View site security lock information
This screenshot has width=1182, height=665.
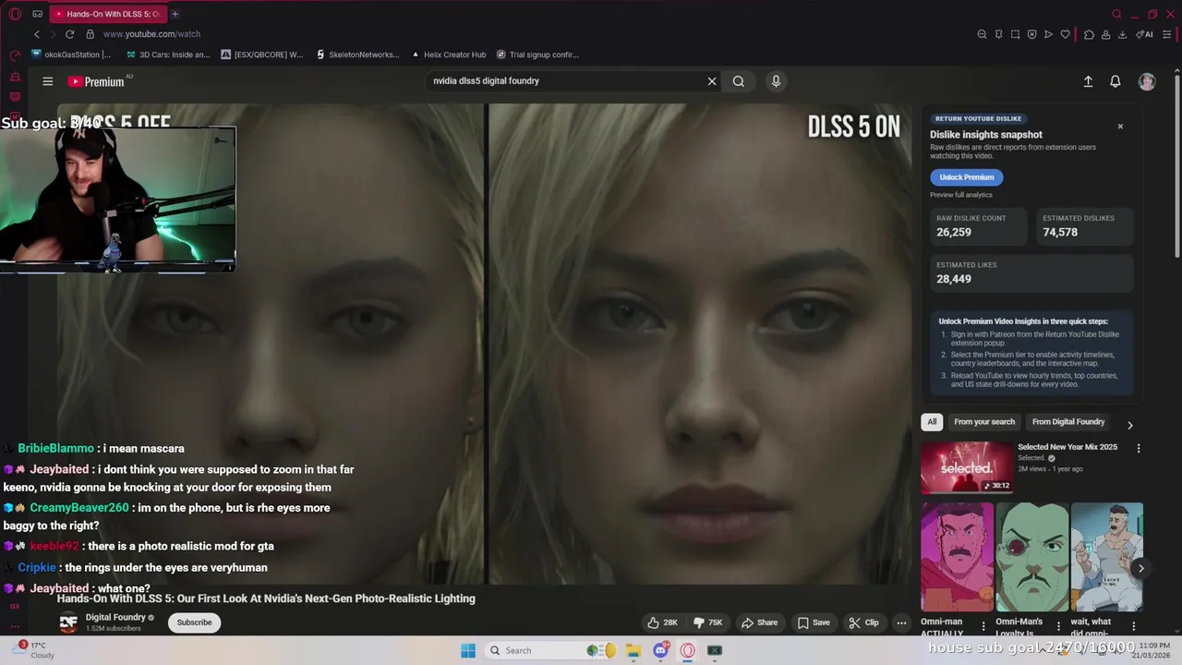tap(90, 34)
